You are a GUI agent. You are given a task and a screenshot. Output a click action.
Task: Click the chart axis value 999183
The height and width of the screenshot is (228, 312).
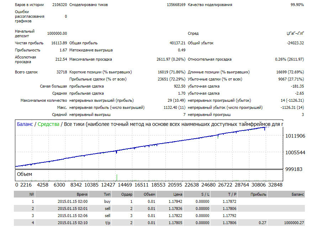pyautogui.click(x=294, y=169)
